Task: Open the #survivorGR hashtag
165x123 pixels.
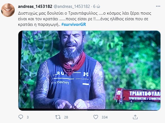Action: pos(74,24)
